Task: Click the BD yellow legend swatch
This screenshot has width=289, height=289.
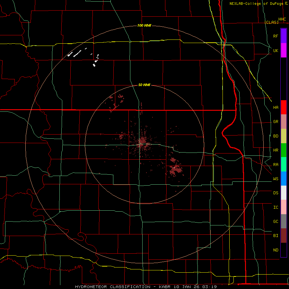Action: 284,136
